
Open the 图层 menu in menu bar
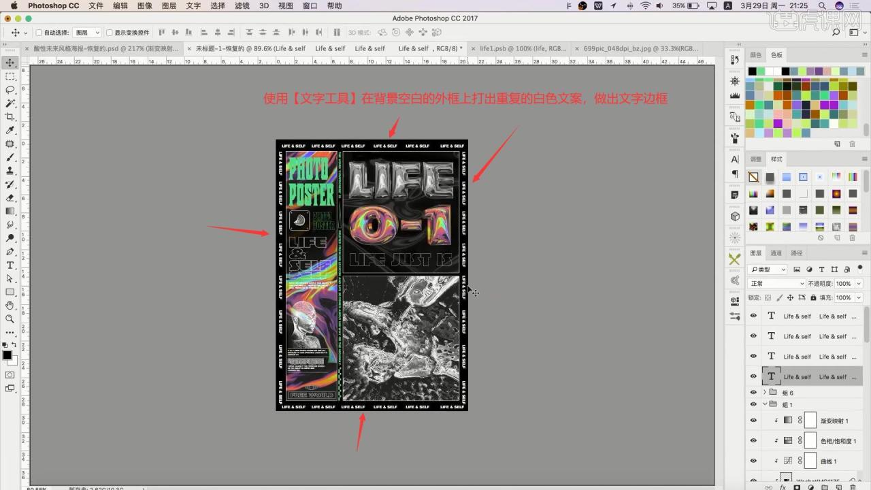point(169,5)
